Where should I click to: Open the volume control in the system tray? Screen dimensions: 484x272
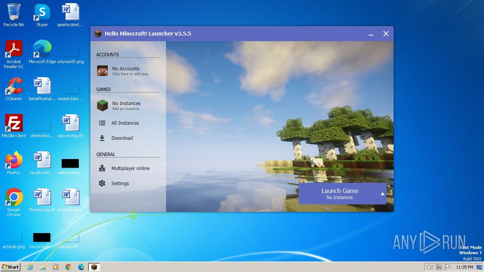tap(430, 267)
